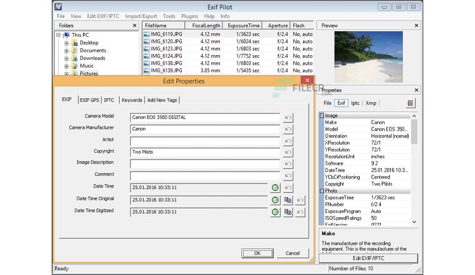Click properties panel options icon near Xmp
Viewport: 475px width, 275px height.
(x=410, y=103)
